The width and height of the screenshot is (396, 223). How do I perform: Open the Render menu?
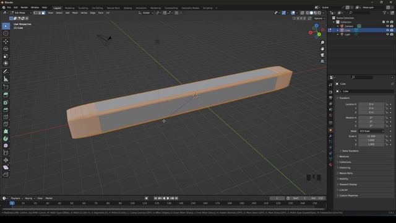tap(24, 7)
